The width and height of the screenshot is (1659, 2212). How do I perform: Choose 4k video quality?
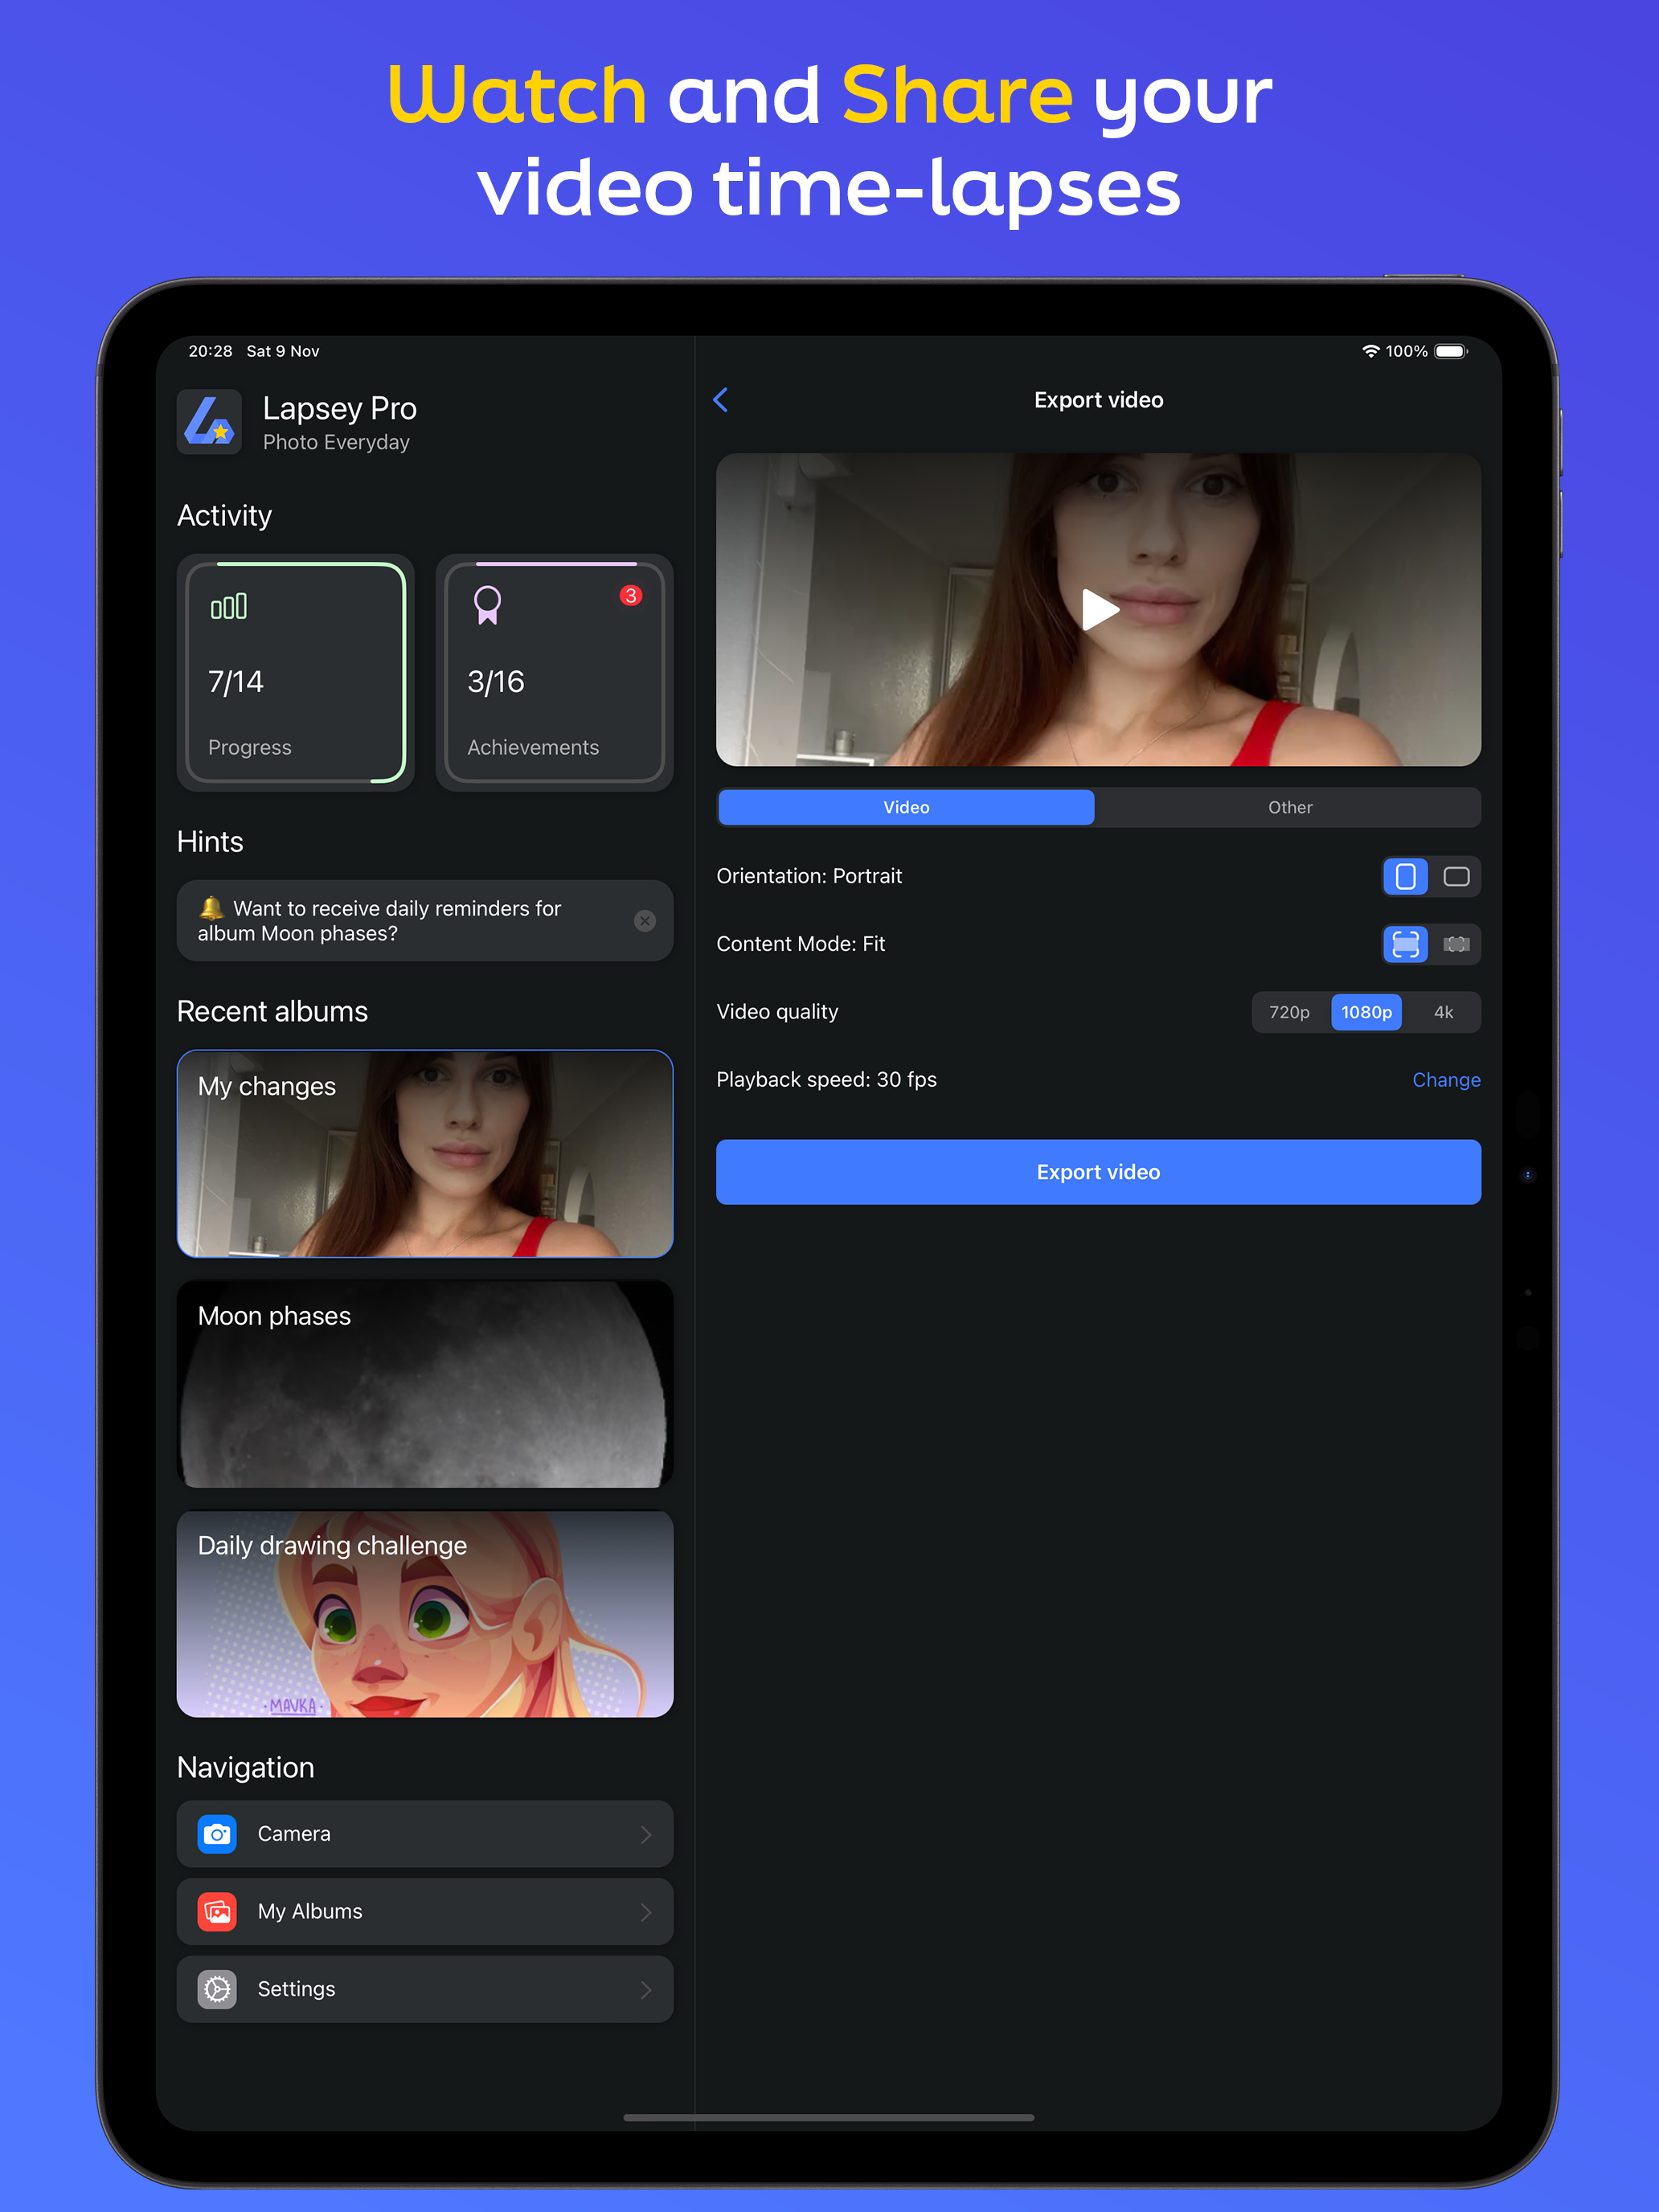point(1443,1013)
